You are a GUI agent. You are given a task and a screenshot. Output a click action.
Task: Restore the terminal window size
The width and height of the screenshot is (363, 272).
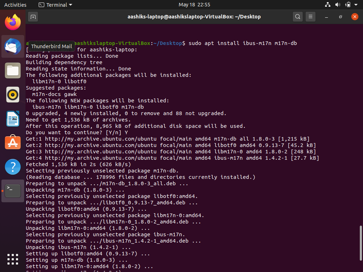tap(340, 17)
